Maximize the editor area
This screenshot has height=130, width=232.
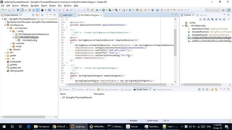click(x=176, y=15)
